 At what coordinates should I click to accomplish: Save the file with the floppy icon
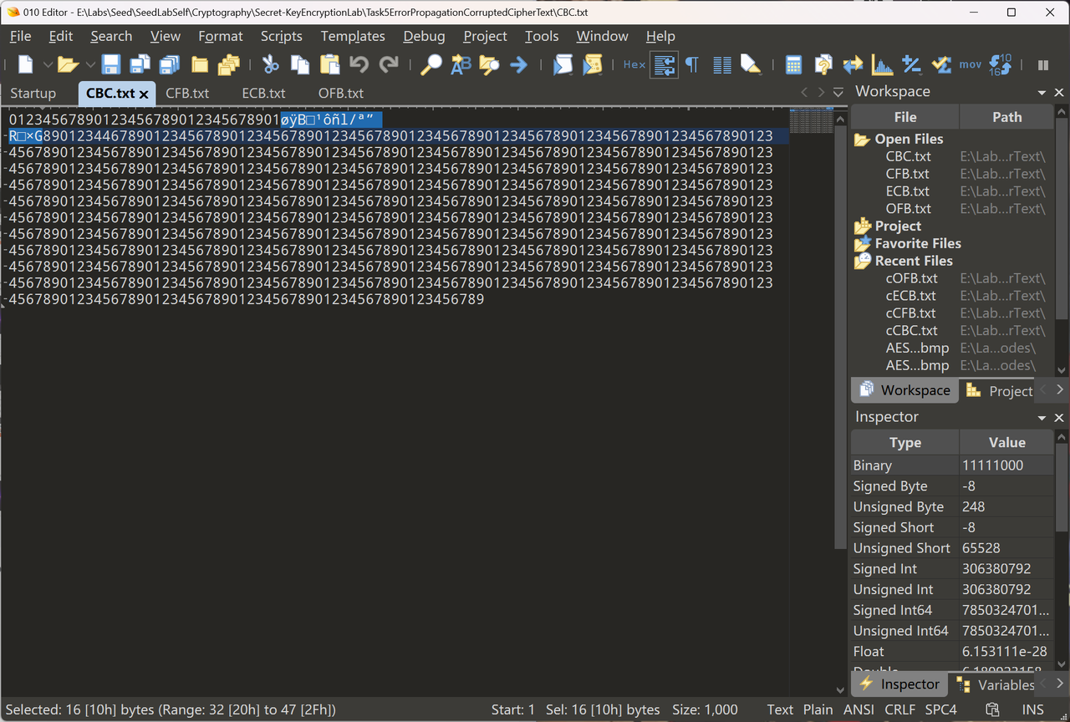[x=111, y=64]
